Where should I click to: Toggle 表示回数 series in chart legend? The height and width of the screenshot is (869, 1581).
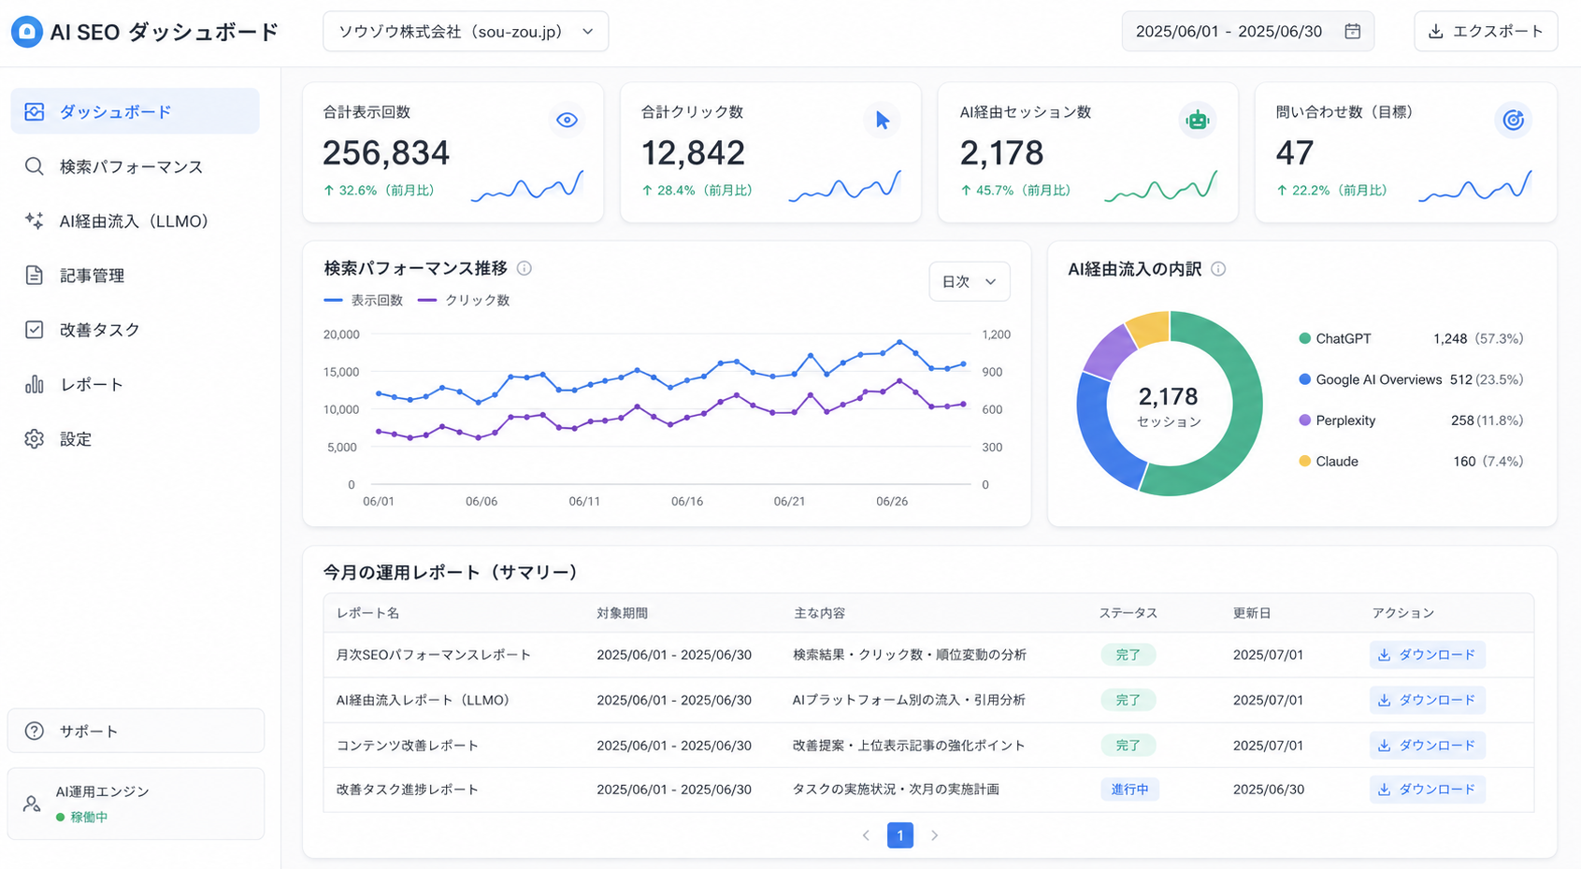(364, 300)
